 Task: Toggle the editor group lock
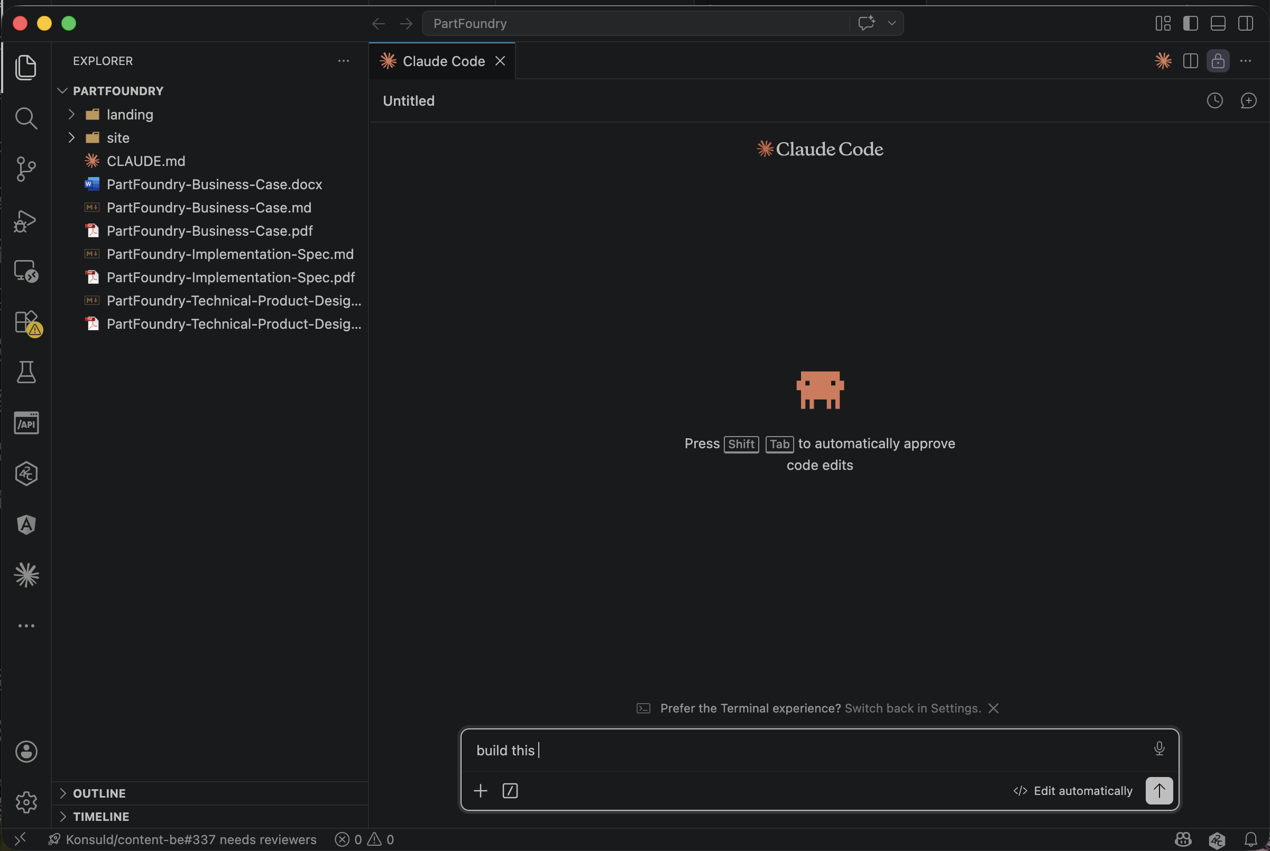tap(1218, 61)
